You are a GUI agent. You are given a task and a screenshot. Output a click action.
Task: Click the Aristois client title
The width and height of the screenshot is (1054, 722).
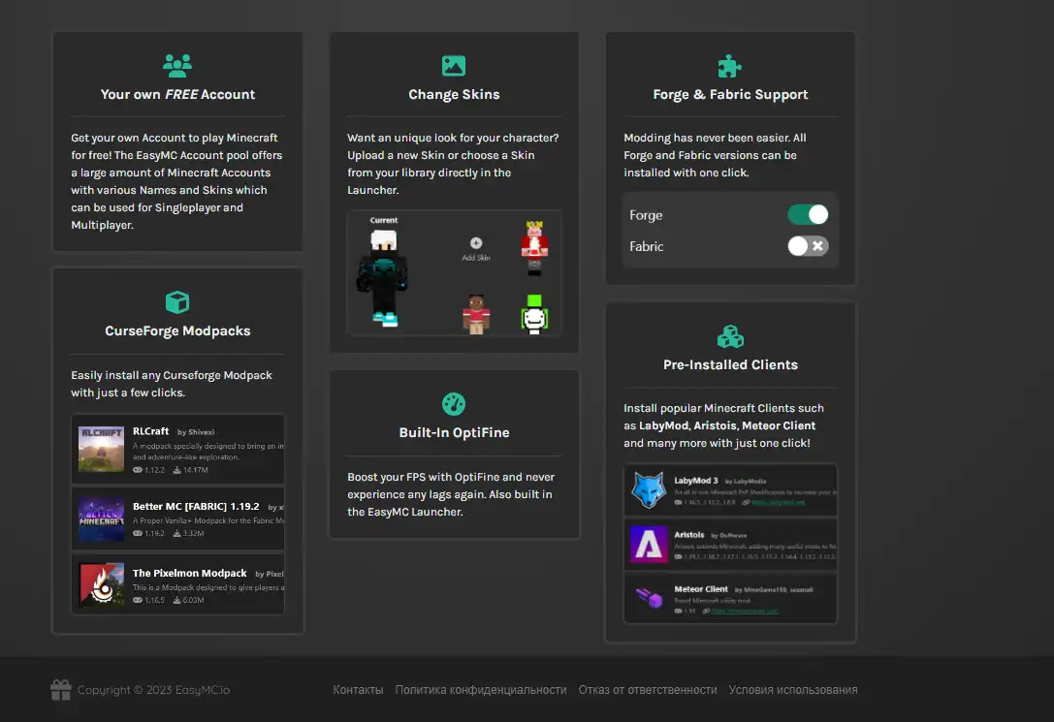689,535
